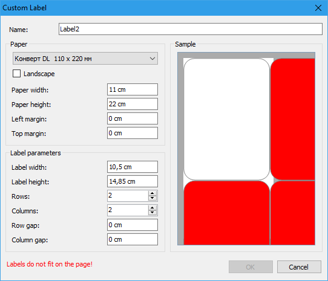Click the dropdown chevron for paper format
328x281 pixels.
tap(153, 59)
